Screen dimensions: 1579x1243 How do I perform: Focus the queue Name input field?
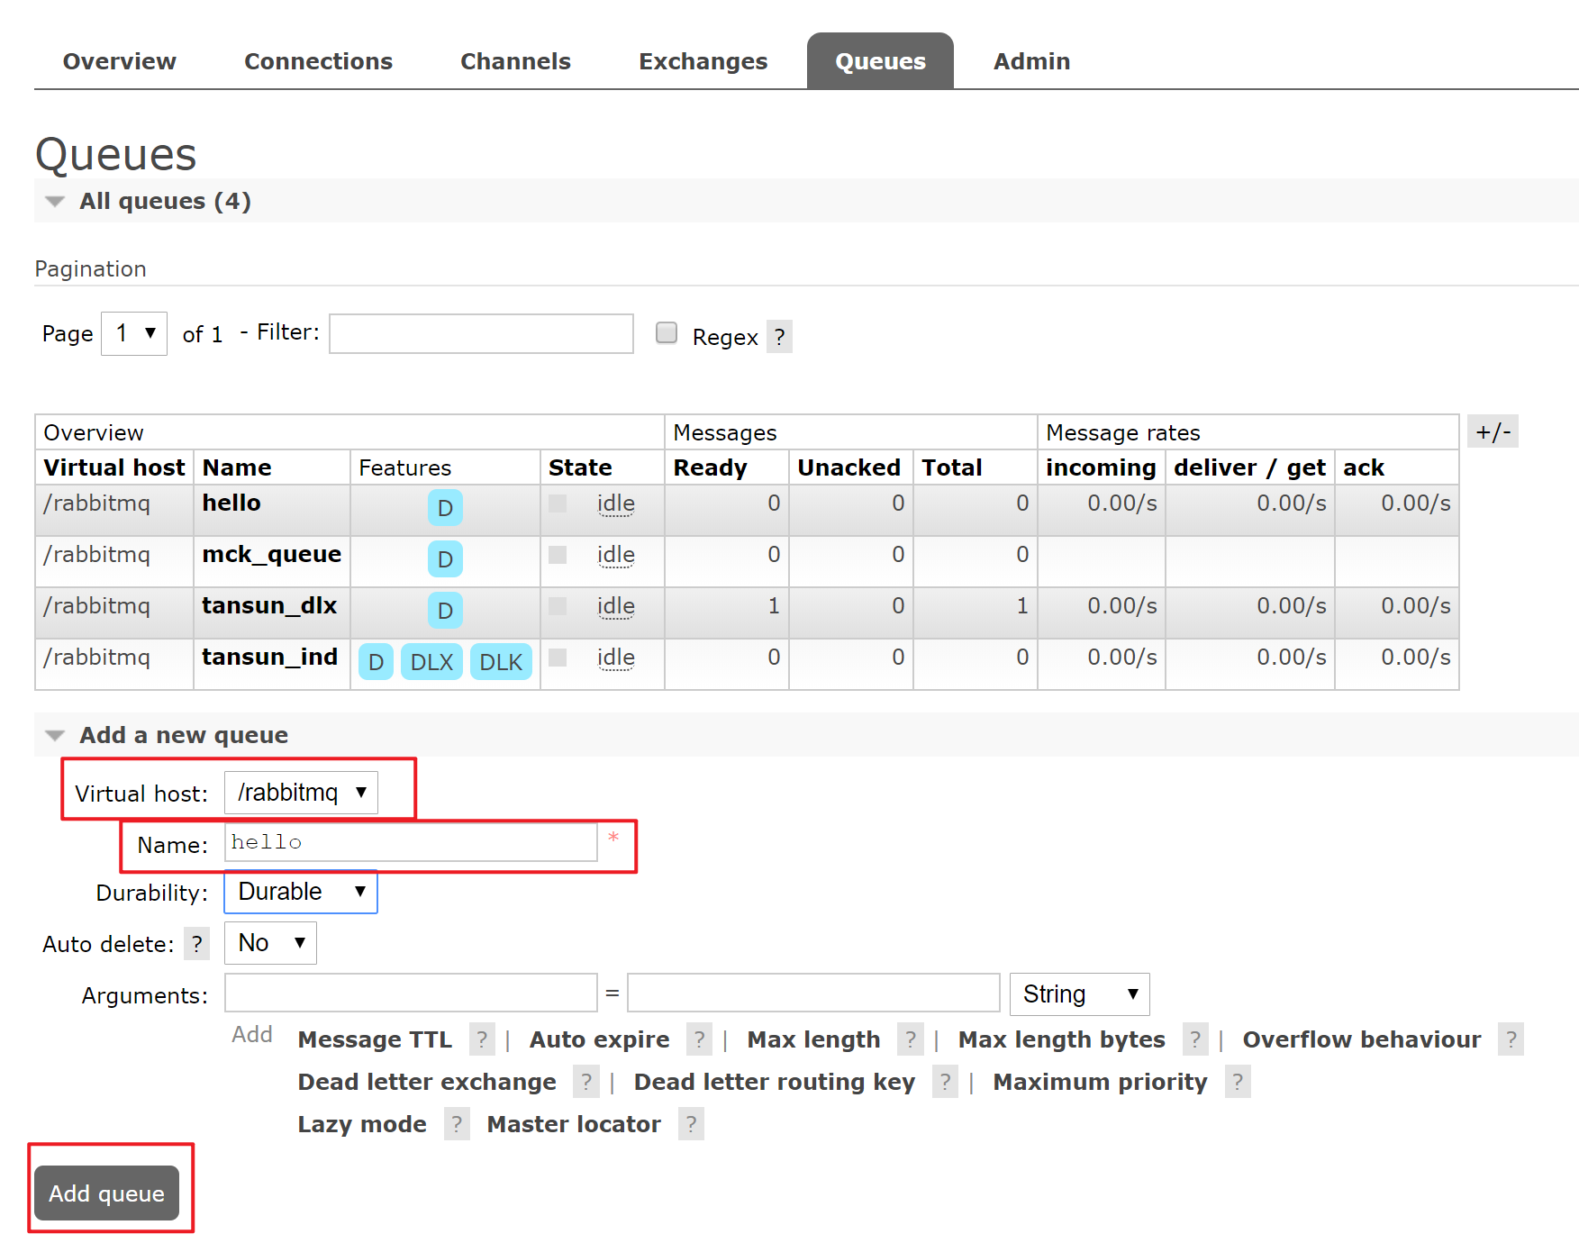(411, 842)
